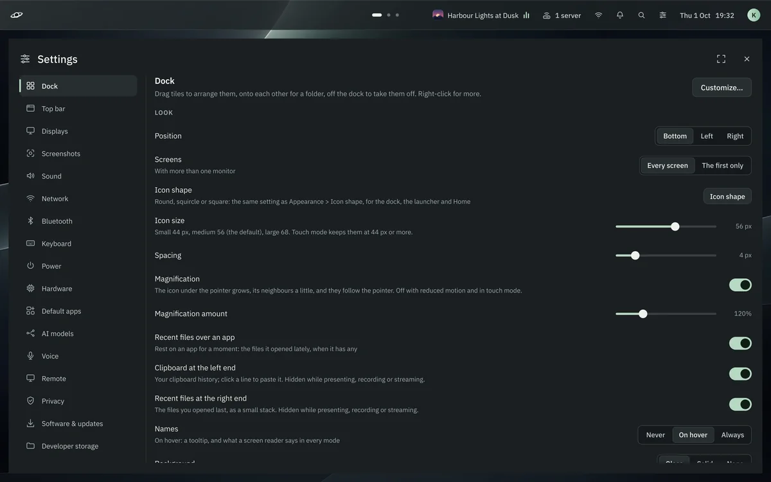Switch to AI models settings
771x482 pixels.
click(78, 334)
